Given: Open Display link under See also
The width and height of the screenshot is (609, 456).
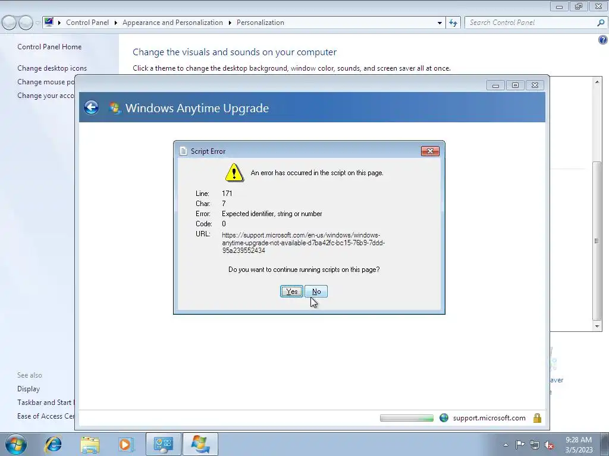Looking at the screenshot, I should (x=29, y=389).
